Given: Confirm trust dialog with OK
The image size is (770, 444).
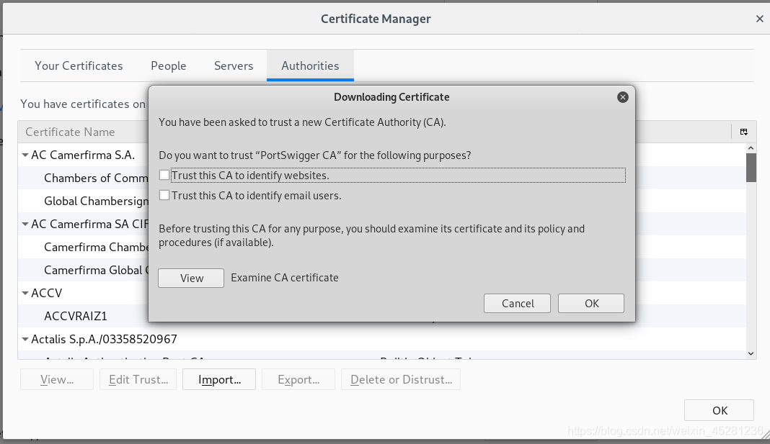Looking at the screenshot, I should coord(591,304).
